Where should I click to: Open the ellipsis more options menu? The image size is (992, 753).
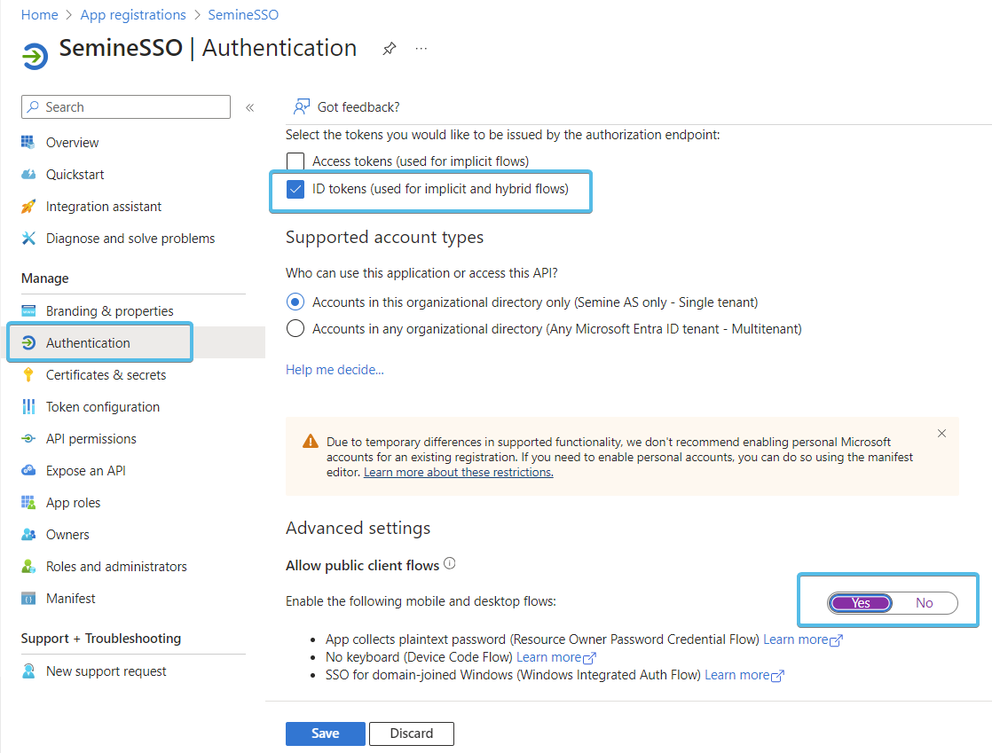[x=421, y=49]
